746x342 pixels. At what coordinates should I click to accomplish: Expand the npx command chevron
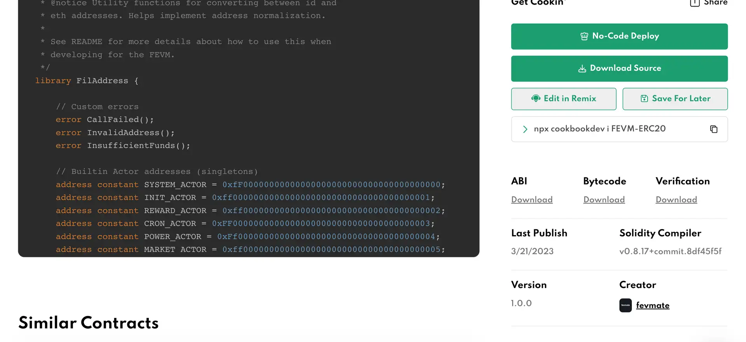point(525,129)
